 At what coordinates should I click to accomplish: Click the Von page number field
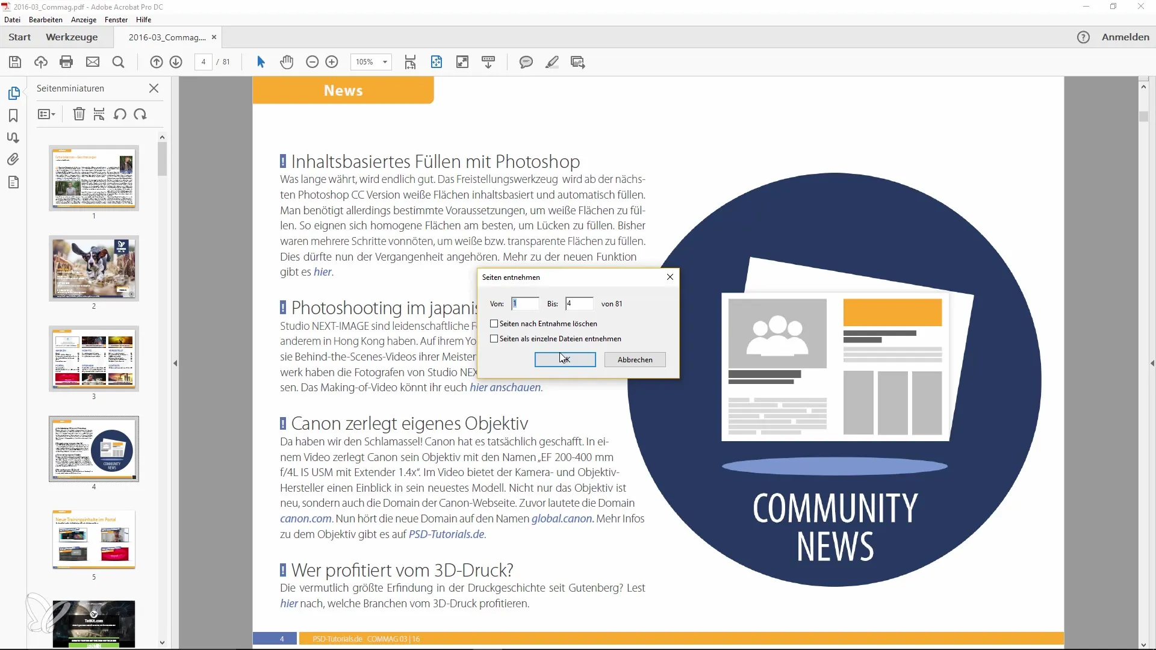(525, 304)
